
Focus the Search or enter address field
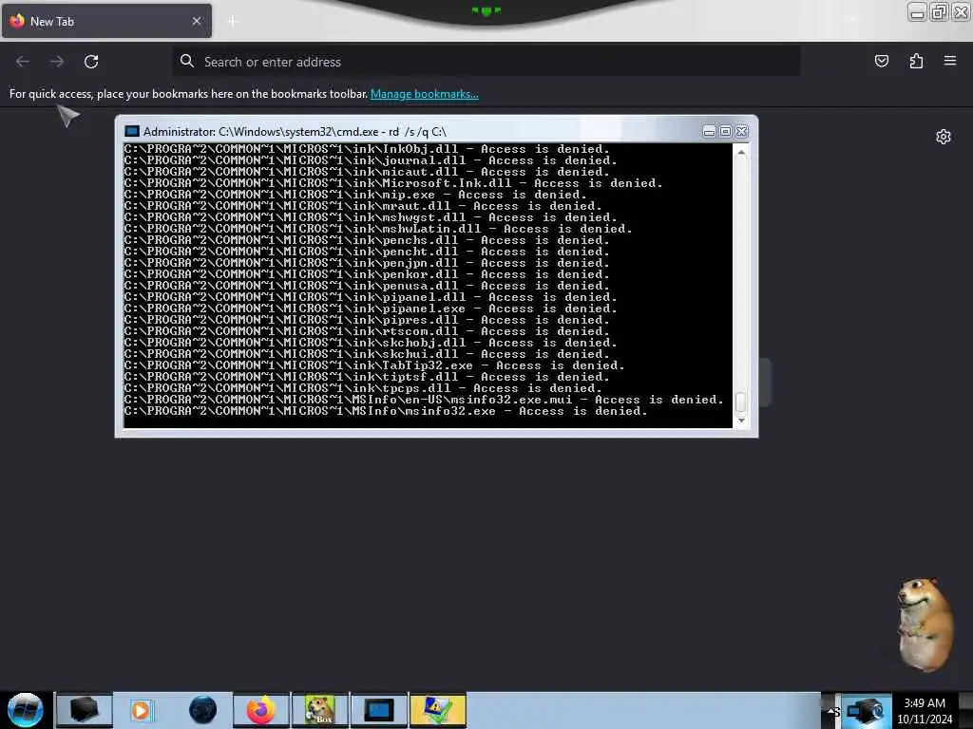click(486, 62)
